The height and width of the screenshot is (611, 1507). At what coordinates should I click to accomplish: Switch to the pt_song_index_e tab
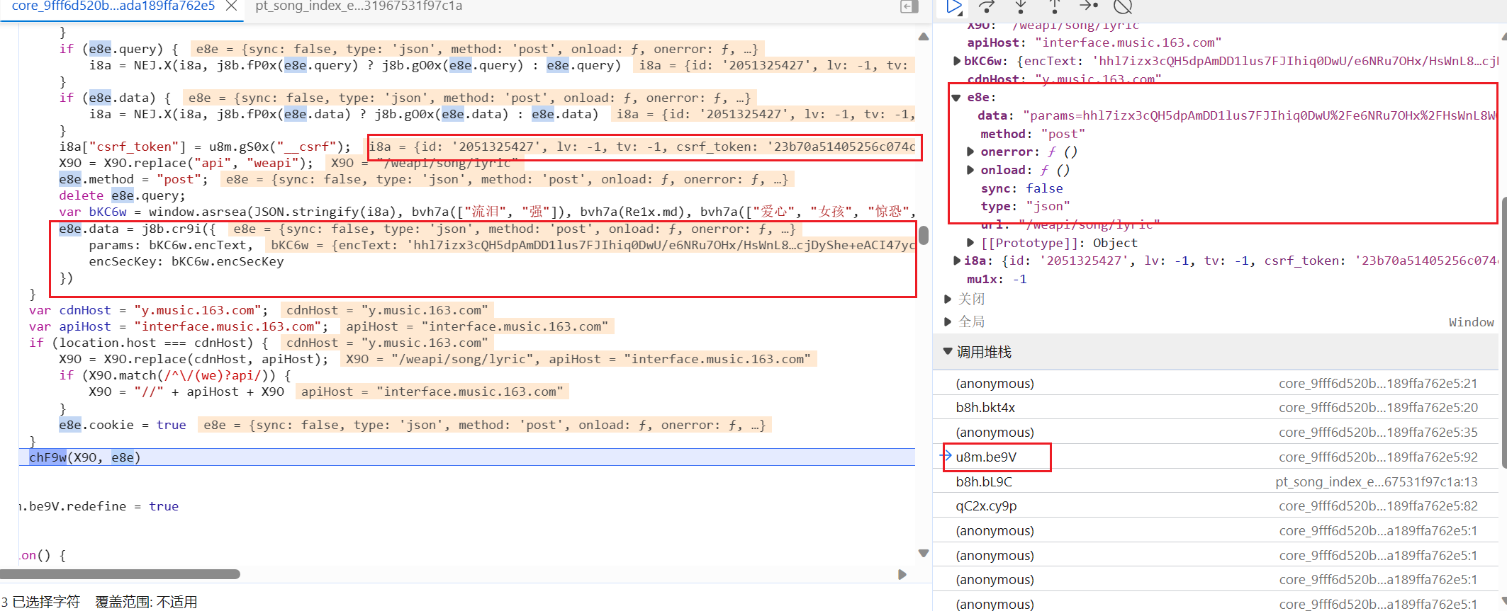point(358,6)
